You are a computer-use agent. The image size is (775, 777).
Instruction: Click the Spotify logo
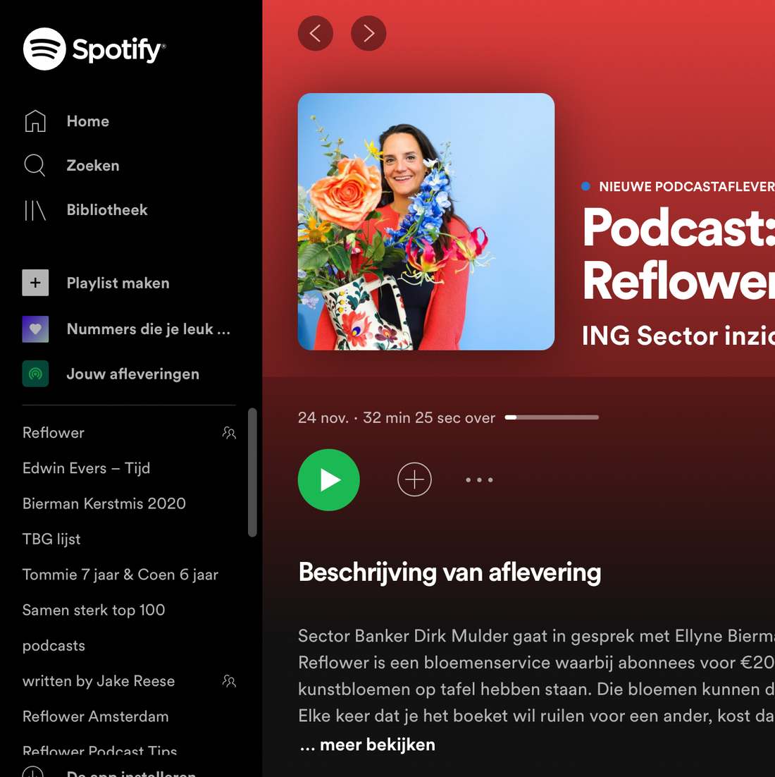click(94, 48)
